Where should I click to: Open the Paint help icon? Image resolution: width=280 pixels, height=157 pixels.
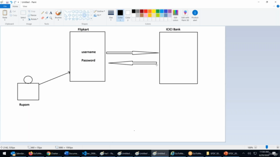coord(278,6)
